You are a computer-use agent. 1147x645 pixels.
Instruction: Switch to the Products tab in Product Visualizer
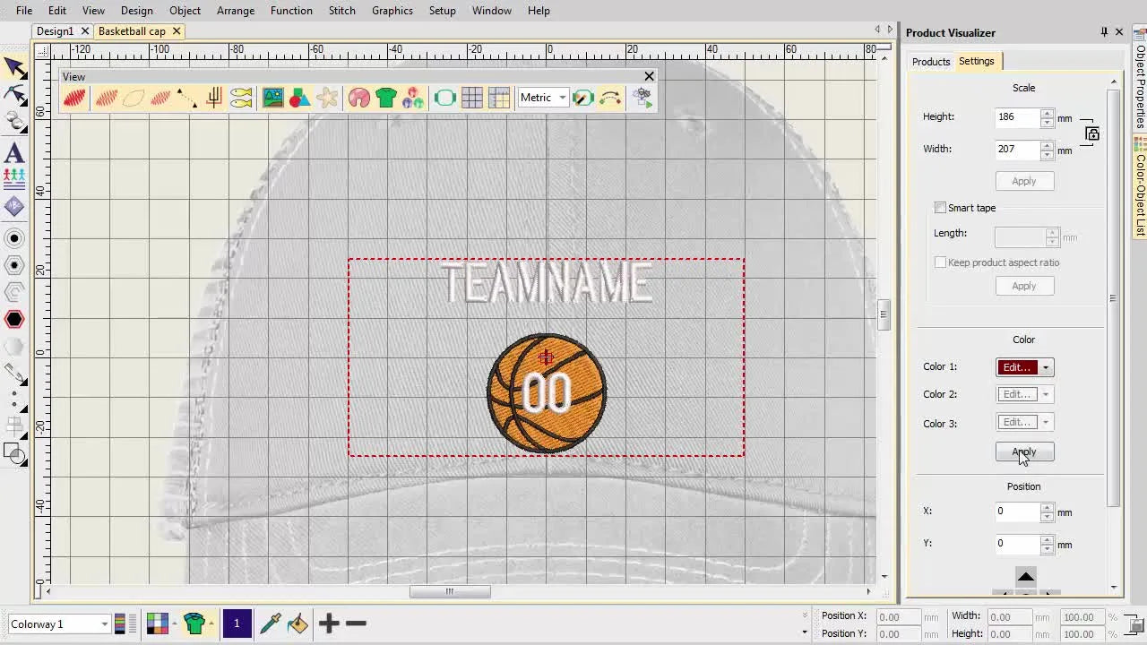[x=930, y=61]
